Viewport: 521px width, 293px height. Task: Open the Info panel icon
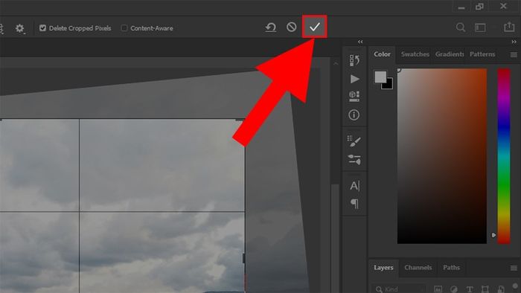pyautogui.click(x=354, y=115)
